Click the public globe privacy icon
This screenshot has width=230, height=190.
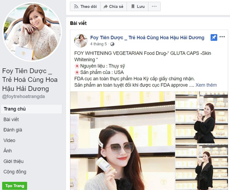coord(112,44)
